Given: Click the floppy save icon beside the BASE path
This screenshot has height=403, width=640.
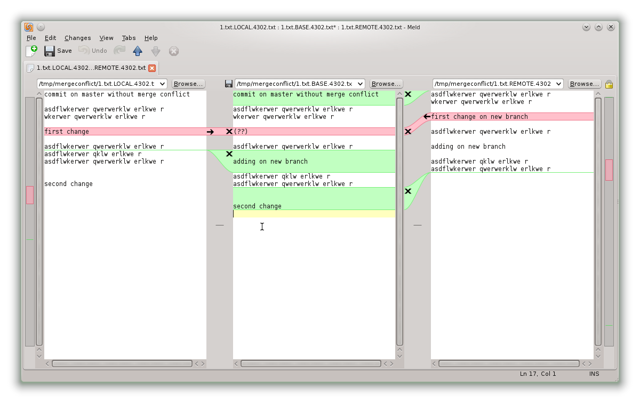Looking at the screenshot, I should (229, 84).
